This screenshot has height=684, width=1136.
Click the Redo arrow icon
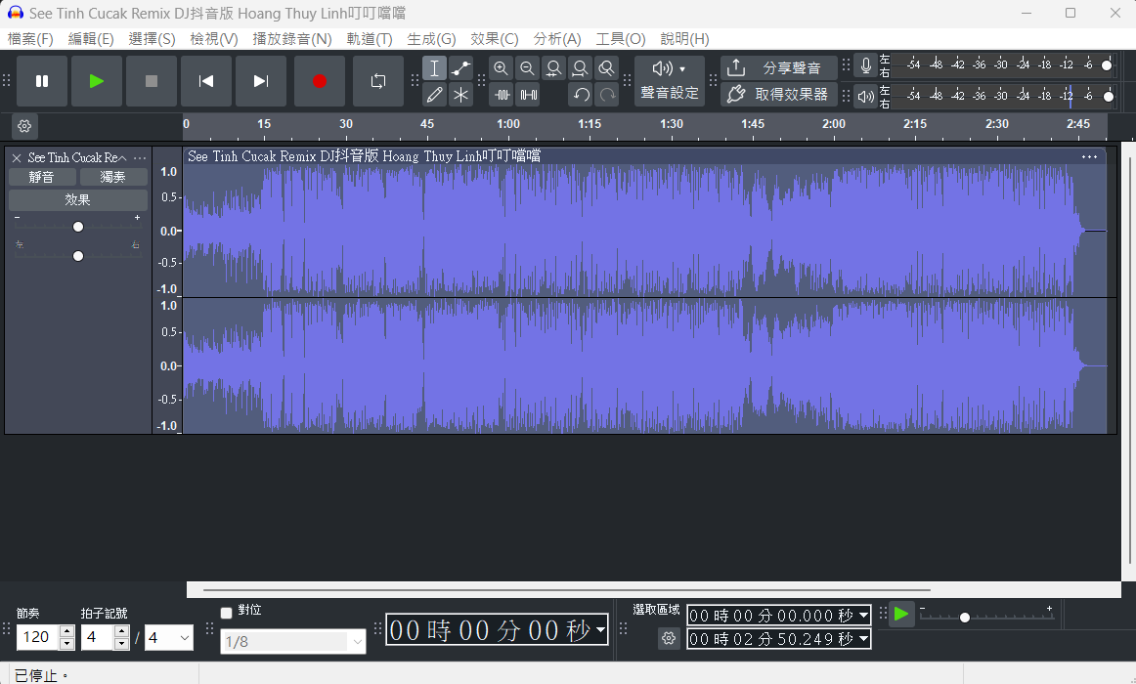click(x=607, y=94)
